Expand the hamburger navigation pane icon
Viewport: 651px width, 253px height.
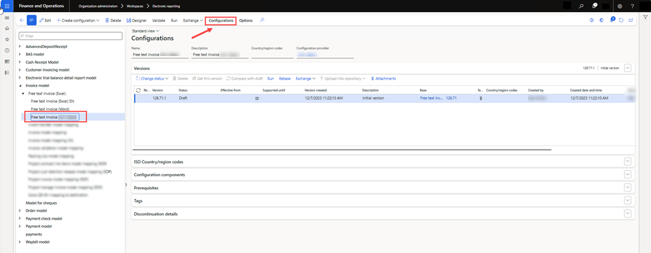(7, 18)
